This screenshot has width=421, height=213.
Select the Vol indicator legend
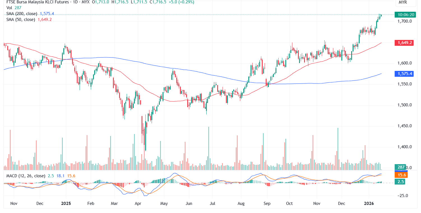9,8
